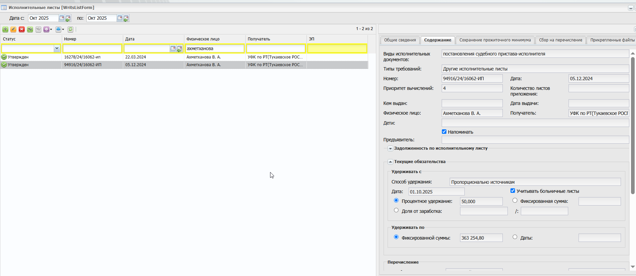Open the blue print dropdown menu
Screen dimensions: 636x276
(x=60, y=29)
